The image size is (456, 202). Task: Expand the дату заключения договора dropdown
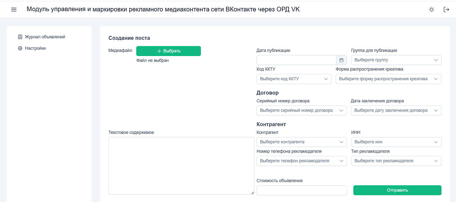click(396, 110)
